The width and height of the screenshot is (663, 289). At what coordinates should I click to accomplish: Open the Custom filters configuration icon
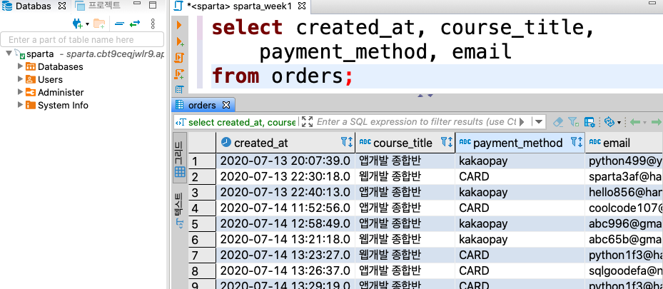pyautogui.click(x=589, y=122)
